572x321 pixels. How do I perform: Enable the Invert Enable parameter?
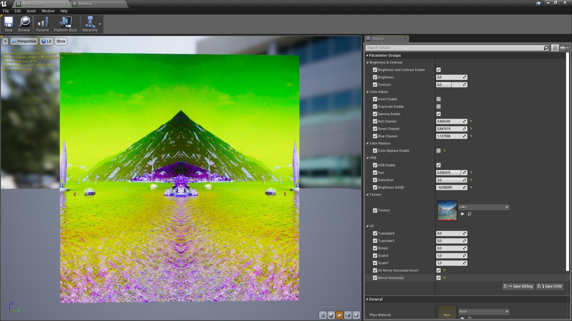438,99
